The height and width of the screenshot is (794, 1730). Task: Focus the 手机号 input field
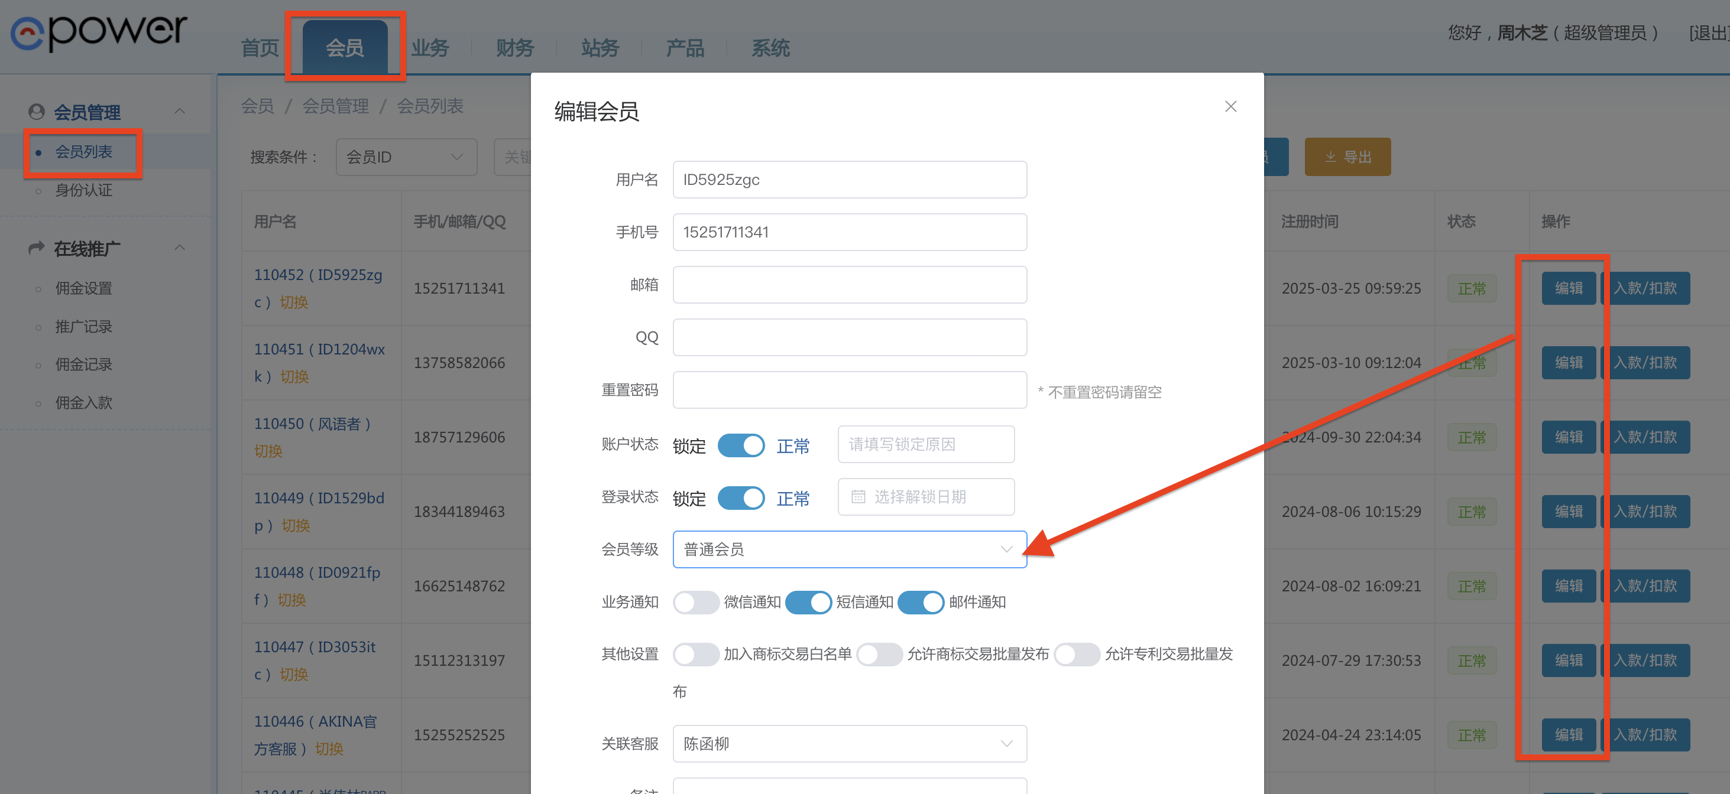(x=850, y=232)
